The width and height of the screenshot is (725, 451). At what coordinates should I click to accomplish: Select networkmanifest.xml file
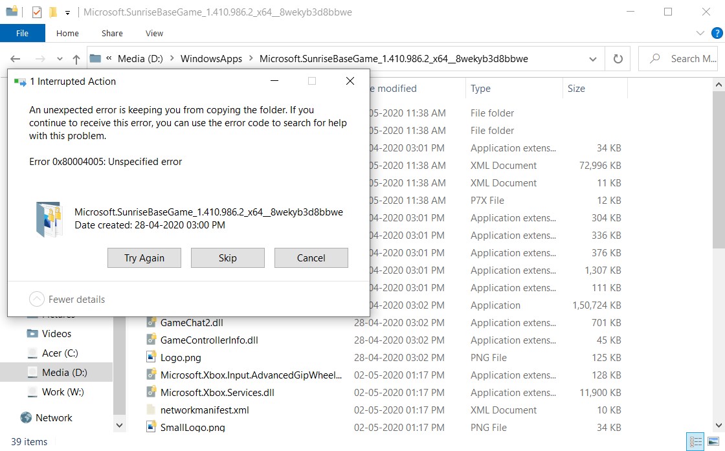point(205,410)
